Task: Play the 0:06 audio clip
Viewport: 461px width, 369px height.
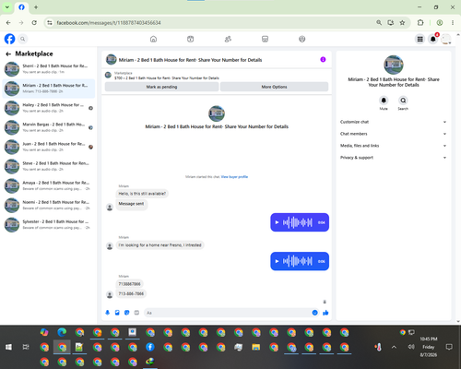Action: (x=277, y=261)
